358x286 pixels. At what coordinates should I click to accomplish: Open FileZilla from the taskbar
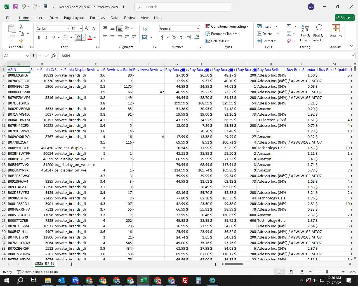(x=185, y=280)
